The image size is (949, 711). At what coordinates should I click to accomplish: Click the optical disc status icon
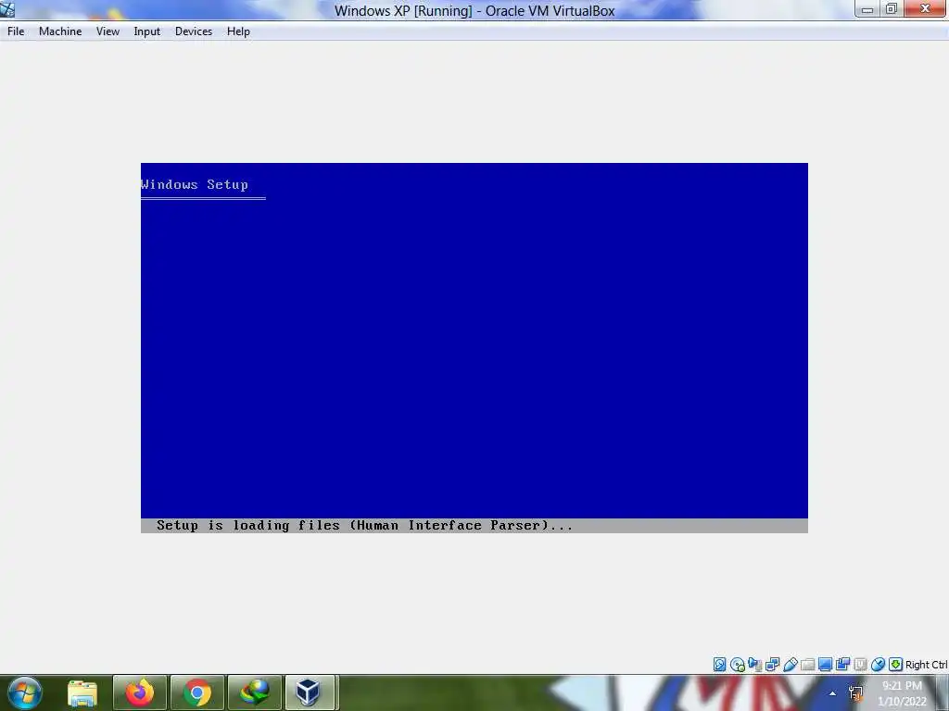coord(737,665)
